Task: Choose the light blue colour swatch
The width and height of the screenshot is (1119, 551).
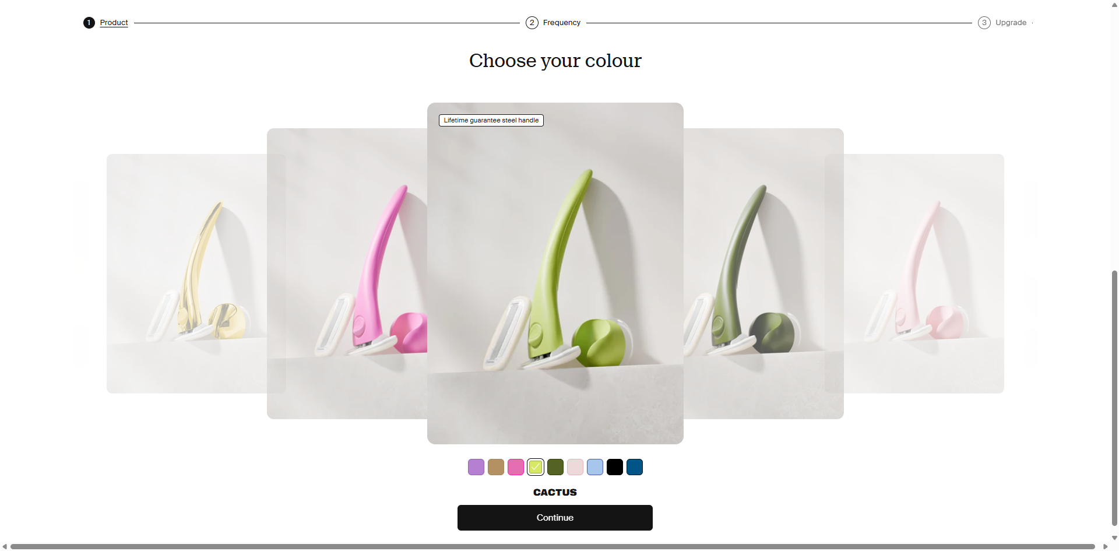Action: click(595, 467)
